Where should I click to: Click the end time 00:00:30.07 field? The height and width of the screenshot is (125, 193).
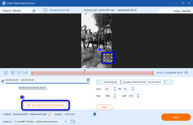click(x=155, y=82)
